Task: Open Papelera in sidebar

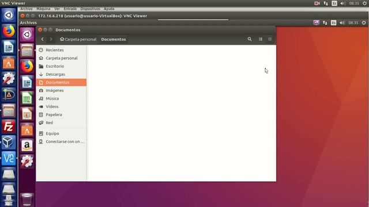Action: coord(61,114)
